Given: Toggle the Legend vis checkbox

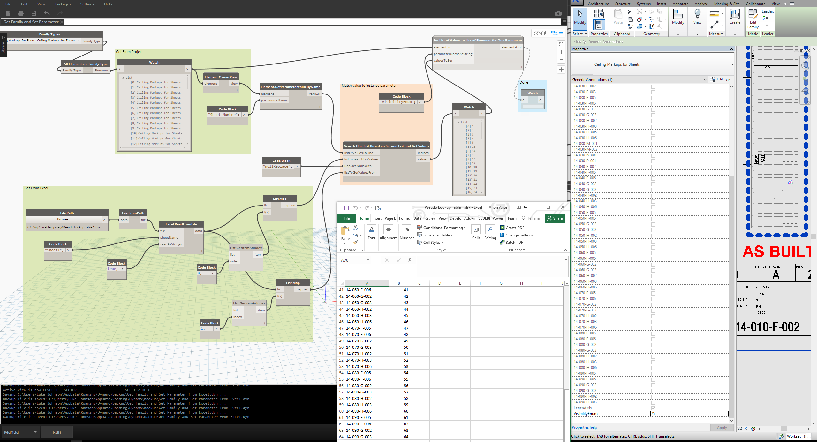Looking at the screenshot, I should click(x=653, y=408).
